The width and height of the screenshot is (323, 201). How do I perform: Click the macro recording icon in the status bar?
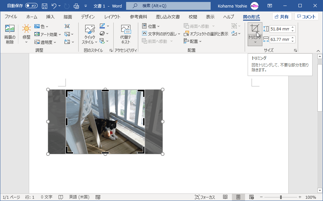coord(98,197)
